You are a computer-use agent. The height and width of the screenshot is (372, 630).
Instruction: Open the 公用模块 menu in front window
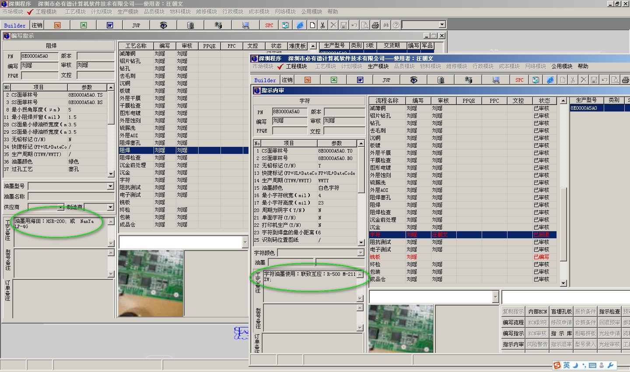pos(562,66)
